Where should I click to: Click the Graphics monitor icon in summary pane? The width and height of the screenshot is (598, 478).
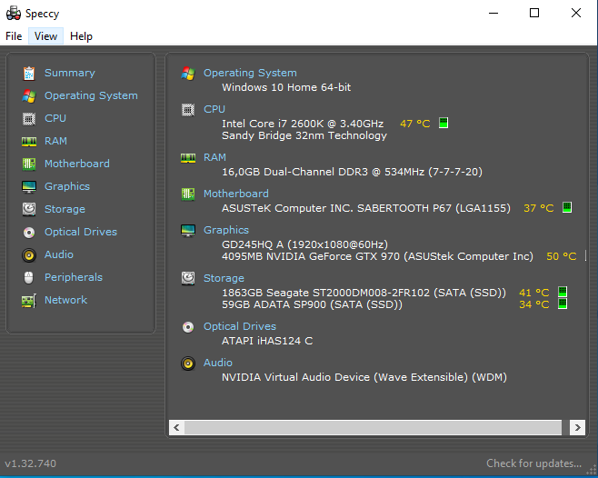(188, 231)
